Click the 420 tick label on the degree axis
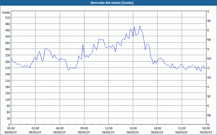Image resolution: width=217 pixels, height=135 pixels. [8, 36]
